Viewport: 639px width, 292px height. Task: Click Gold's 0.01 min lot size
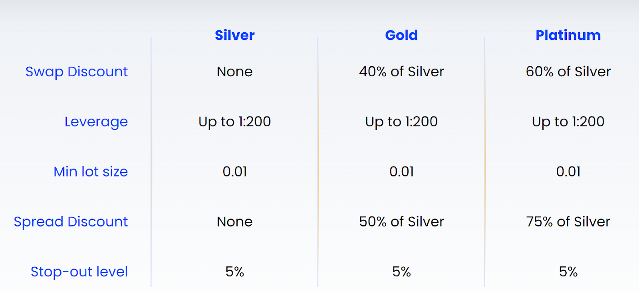[x=401, y=171]
